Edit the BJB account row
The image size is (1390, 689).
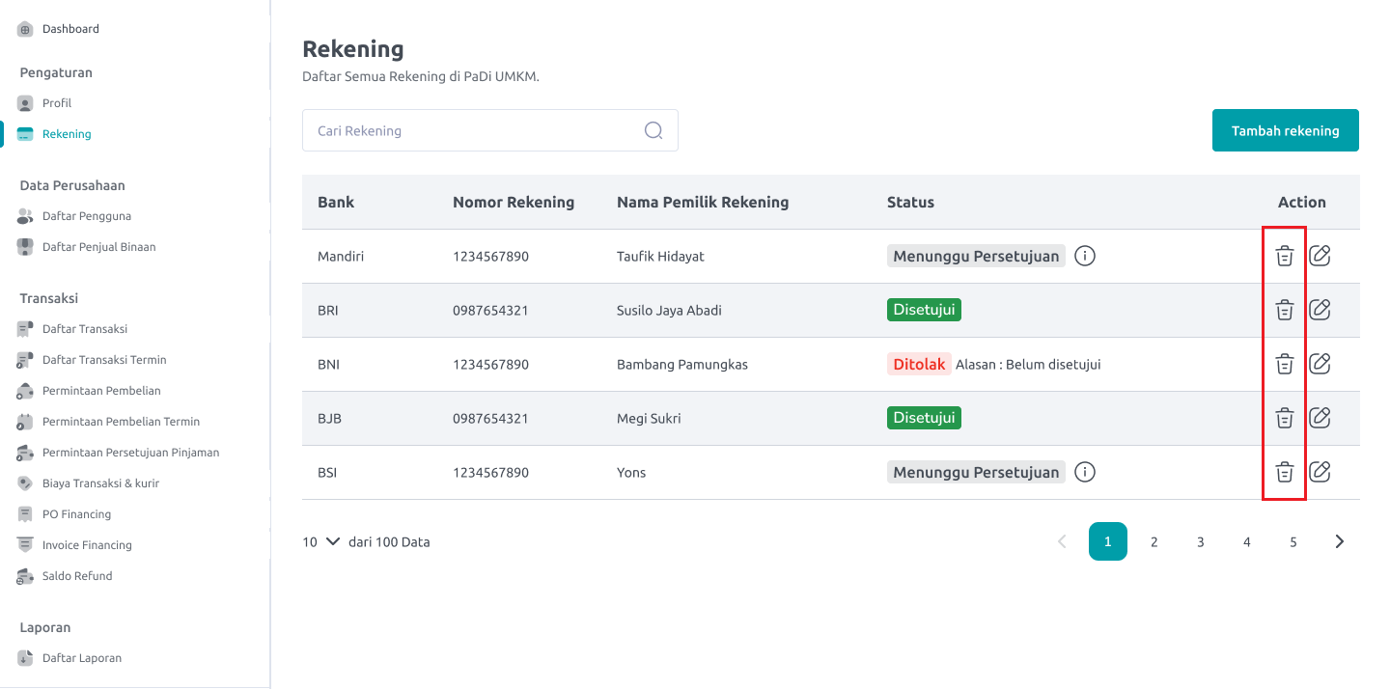[1320, 418]
